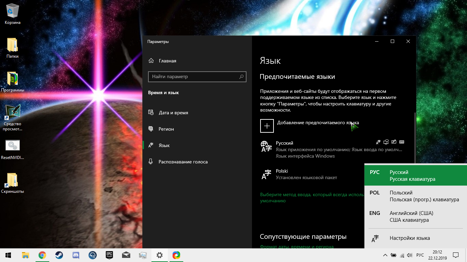Open File Explorer from taskbar
The height and width of the screenshot is (262, 467).
(25, 255)
